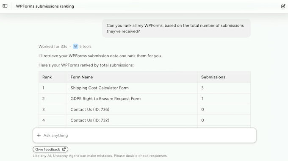Open the 5 tools icon

(75, 46)
